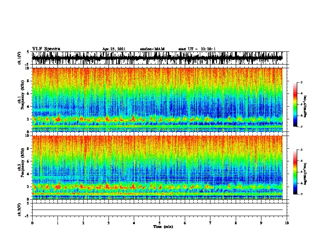Click the "ch.3(V)" axis label
Image resolution: width=323 pixels, height=250 pixels.
19,210
